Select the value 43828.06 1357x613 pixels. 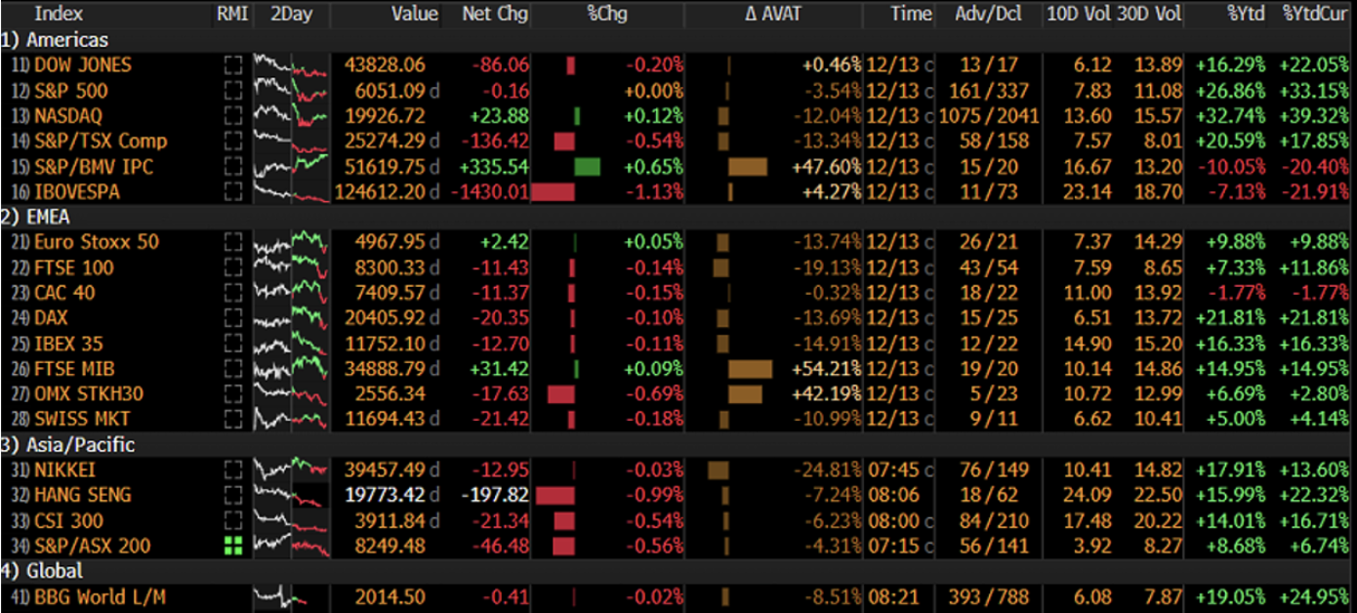tap(386, 65)
